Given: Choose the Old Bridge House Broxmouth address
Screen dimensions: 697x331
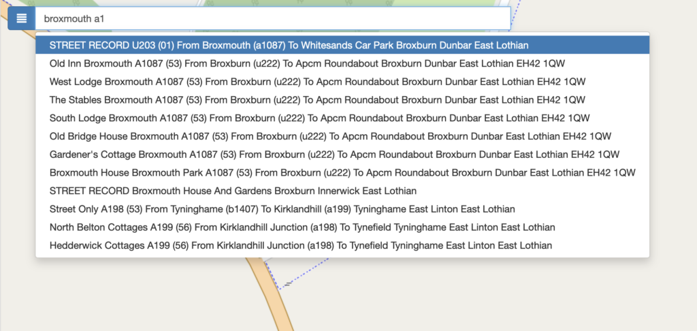Looking at the screenshot, I should coord(330,136).
